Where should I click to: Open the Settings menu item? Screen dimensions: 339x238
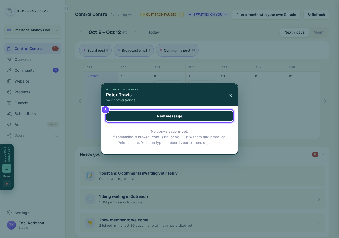click(x=33, y=213)
